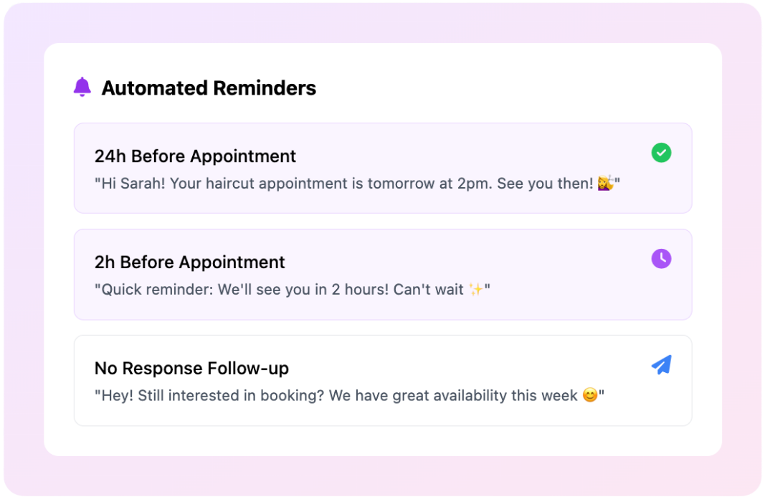765x502 pixels.
Task: Open the "24h Before Appointment" reminder title
Action: (x=195, y=156)
